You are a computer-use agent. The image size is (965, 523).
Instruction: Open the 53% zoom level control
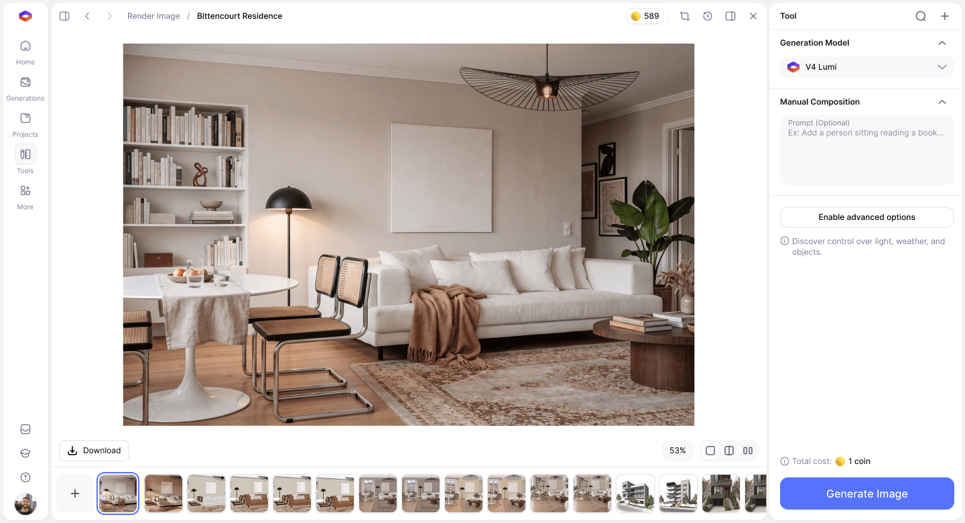(678, 451)
